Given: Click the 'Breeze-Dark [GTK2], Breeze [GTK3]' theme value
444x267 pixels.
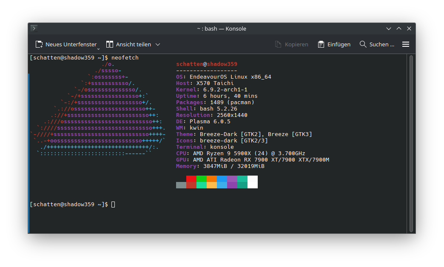Looking at the screenshot, I should [x=256, y=134].
